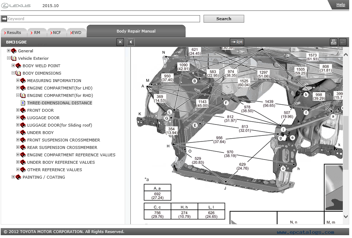The width and height of the screenshot is (352, 238).
Task: Click the →RM button in toolbar
Action: (x=237, y=42)
